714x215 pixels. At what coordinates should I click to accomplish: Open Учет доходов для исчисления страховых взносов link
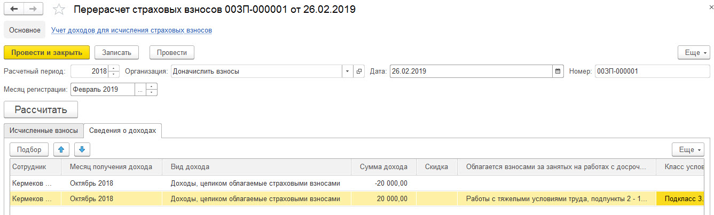pyautogui.click(x=131, y=30)
